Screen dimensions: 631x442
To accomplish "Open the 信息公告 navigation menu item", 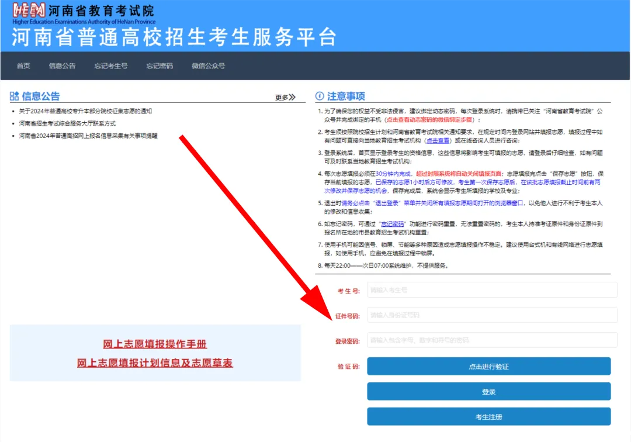I will 62,66.
